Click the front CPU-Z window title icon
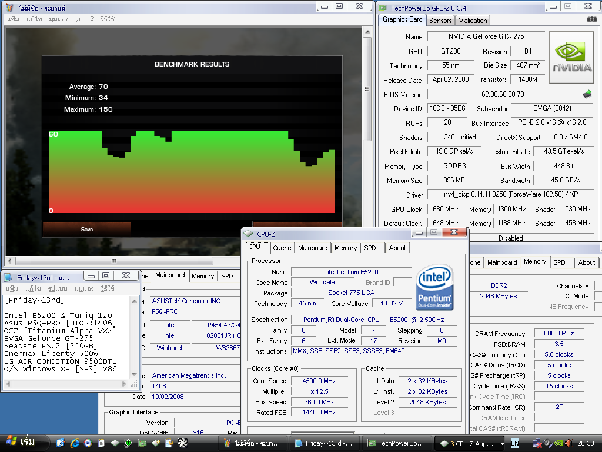 [x=249, y=234]
